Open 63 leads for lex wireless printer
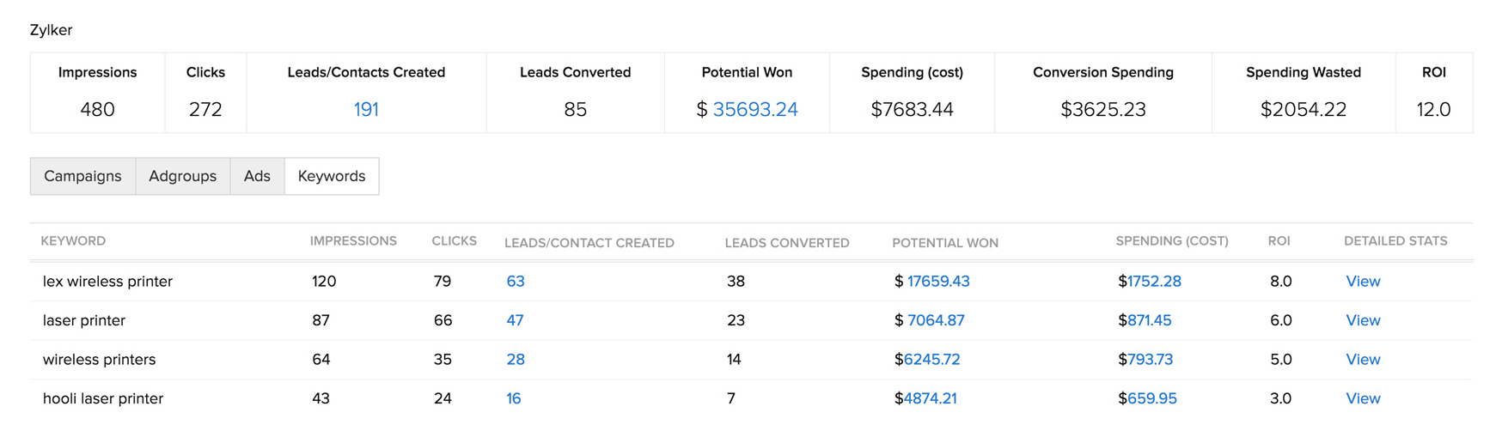The height and width of the screenshot is (431, 1502). (516, 282)
